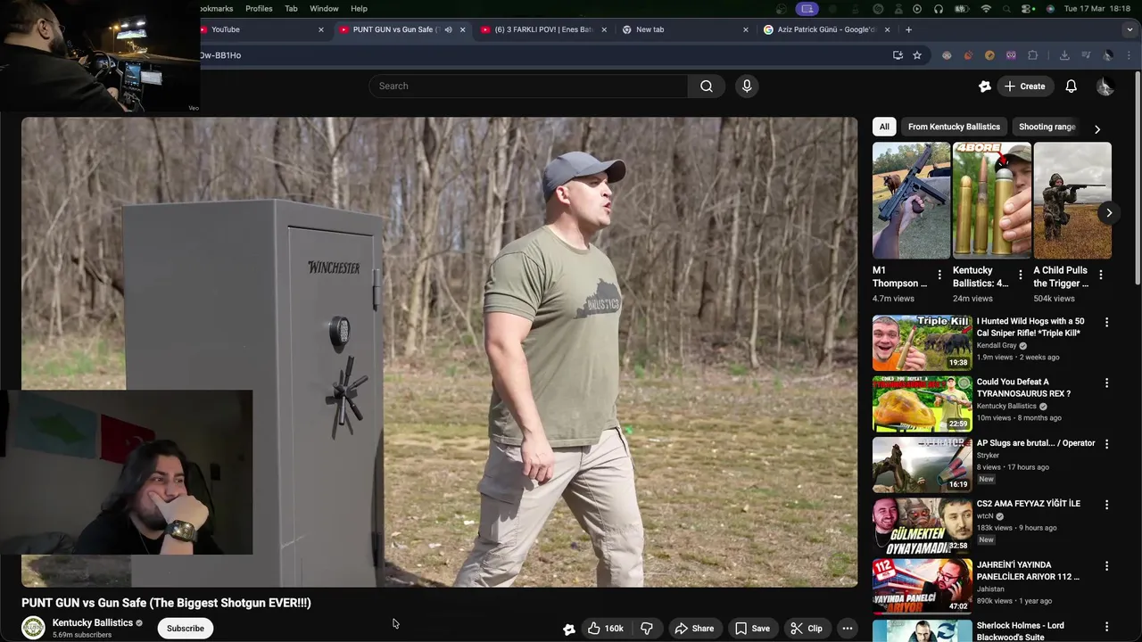Open the Kentucky Ballistics channel avatar
Image resolution: width=1142 pixels, height=642 pixels.
tap(33, 628)
